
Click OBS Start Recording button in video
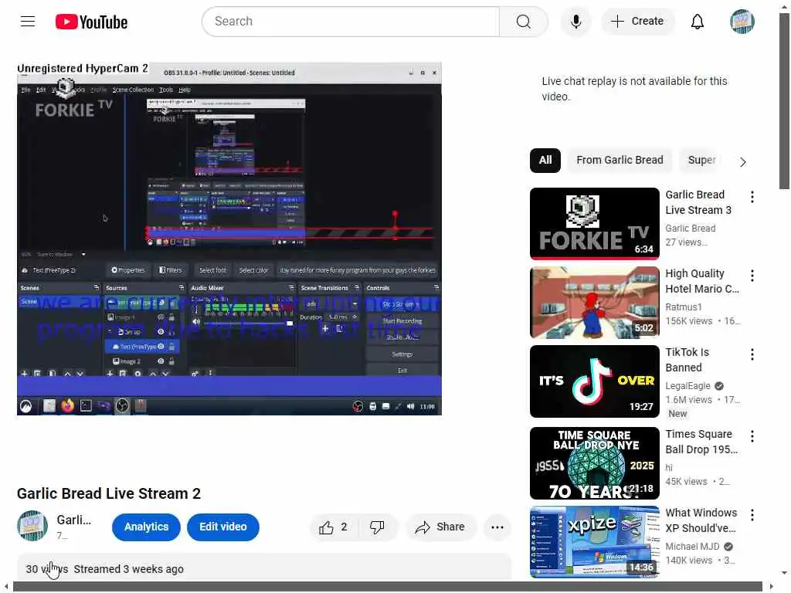[x=402, y=320]
